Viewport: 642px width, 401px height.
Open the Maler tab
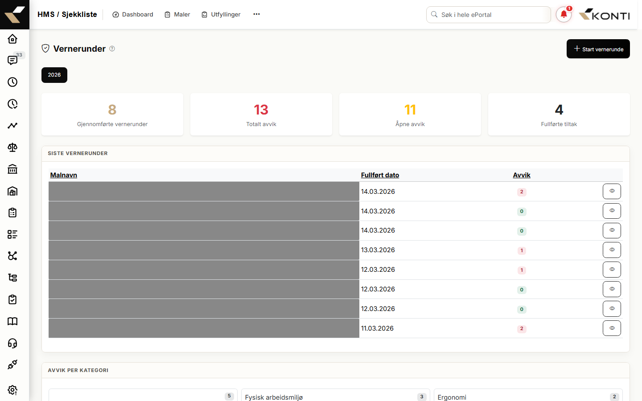point(177,15)
